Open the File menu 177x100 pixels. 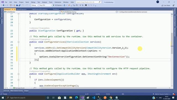coord(6,2)
